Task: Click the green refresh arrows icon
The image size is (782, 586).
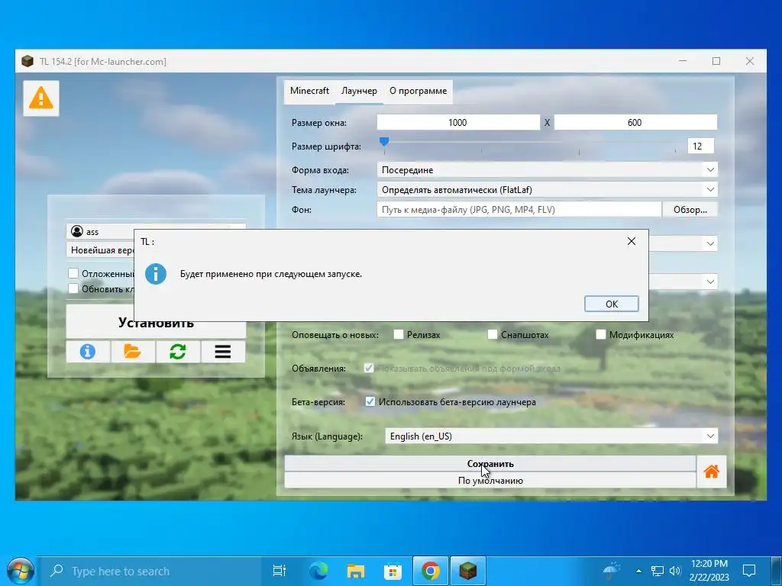Action: [177, 351]
